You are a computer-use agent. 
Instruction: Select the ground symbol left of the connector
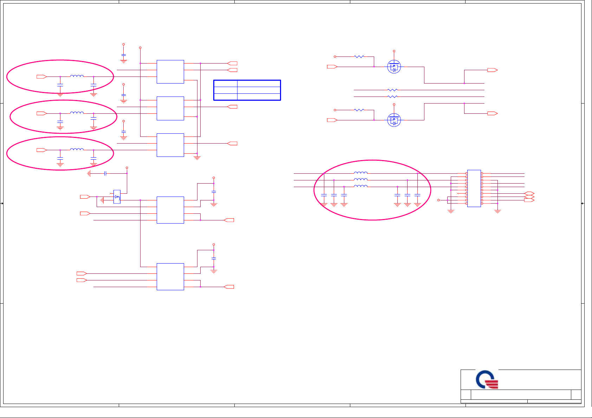coord(451,211)
